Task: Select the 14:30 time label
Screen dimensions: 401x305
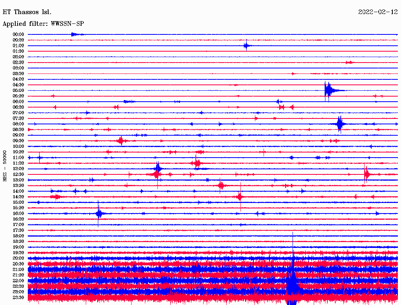Action: (x=18, y=197)
